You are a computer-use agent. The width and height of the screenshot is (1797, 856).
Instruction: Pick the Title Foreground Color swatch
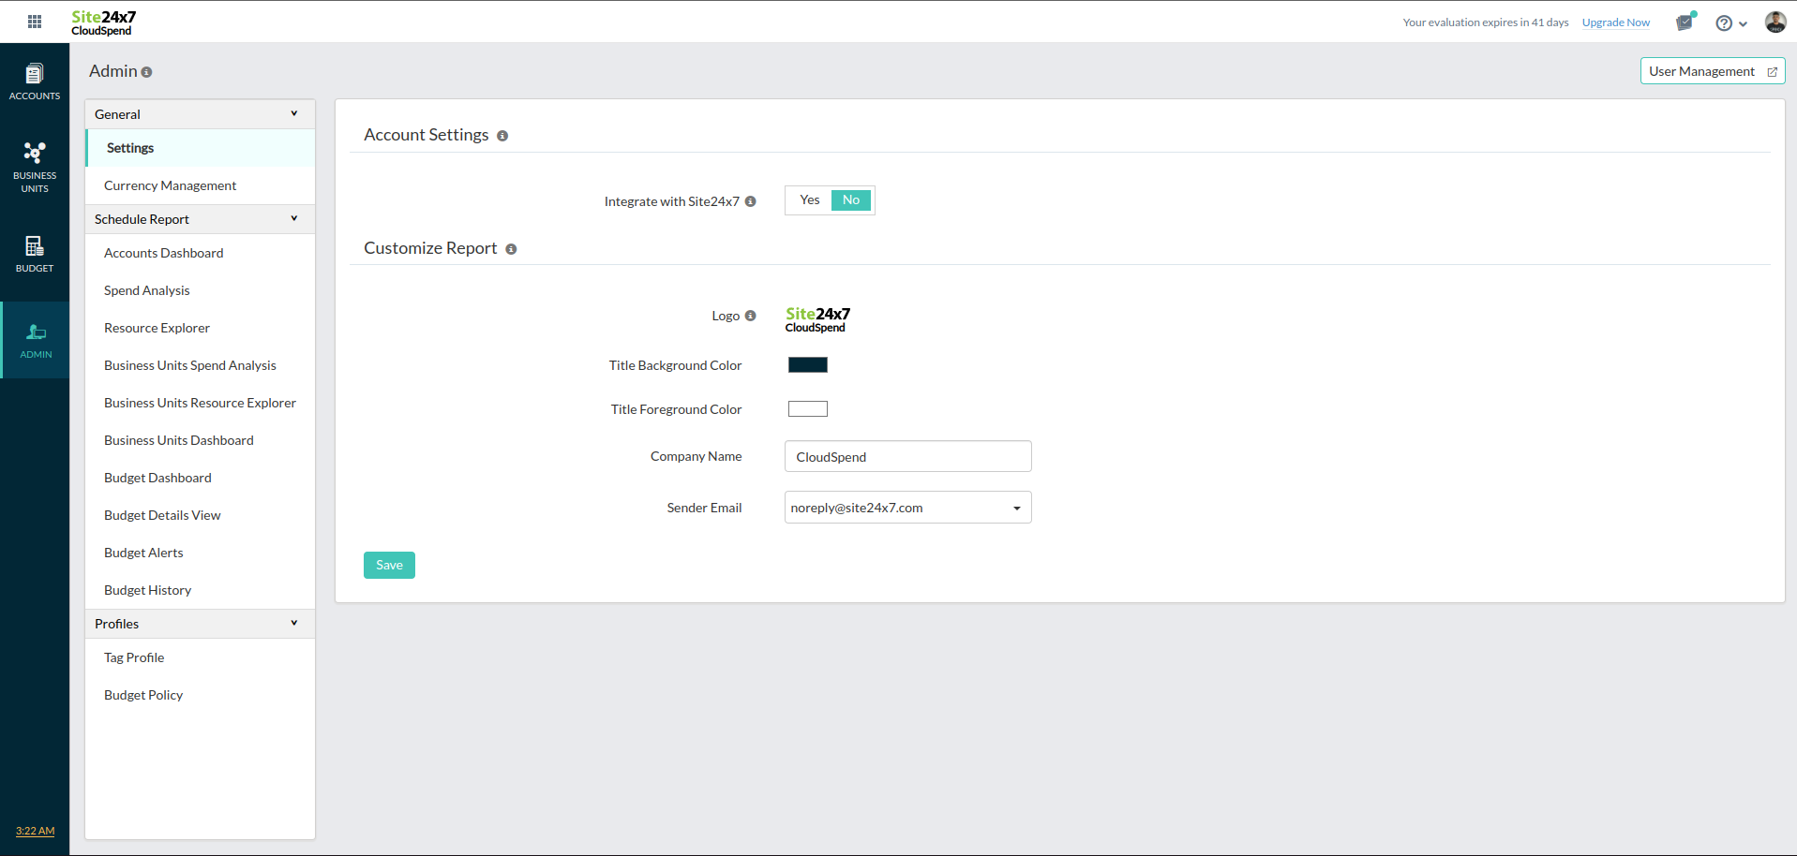pyautogui.click(x=808, y=408)
